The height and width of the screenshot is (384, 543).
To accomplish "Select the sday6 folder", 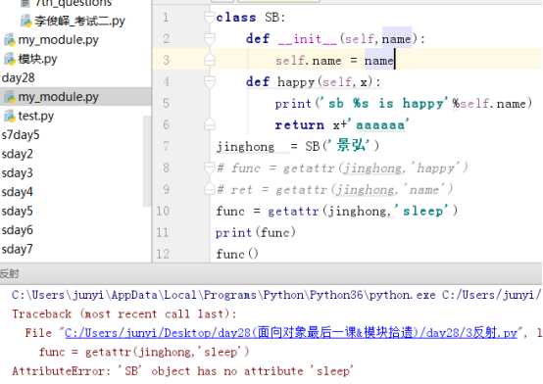I will pos(17,230).
